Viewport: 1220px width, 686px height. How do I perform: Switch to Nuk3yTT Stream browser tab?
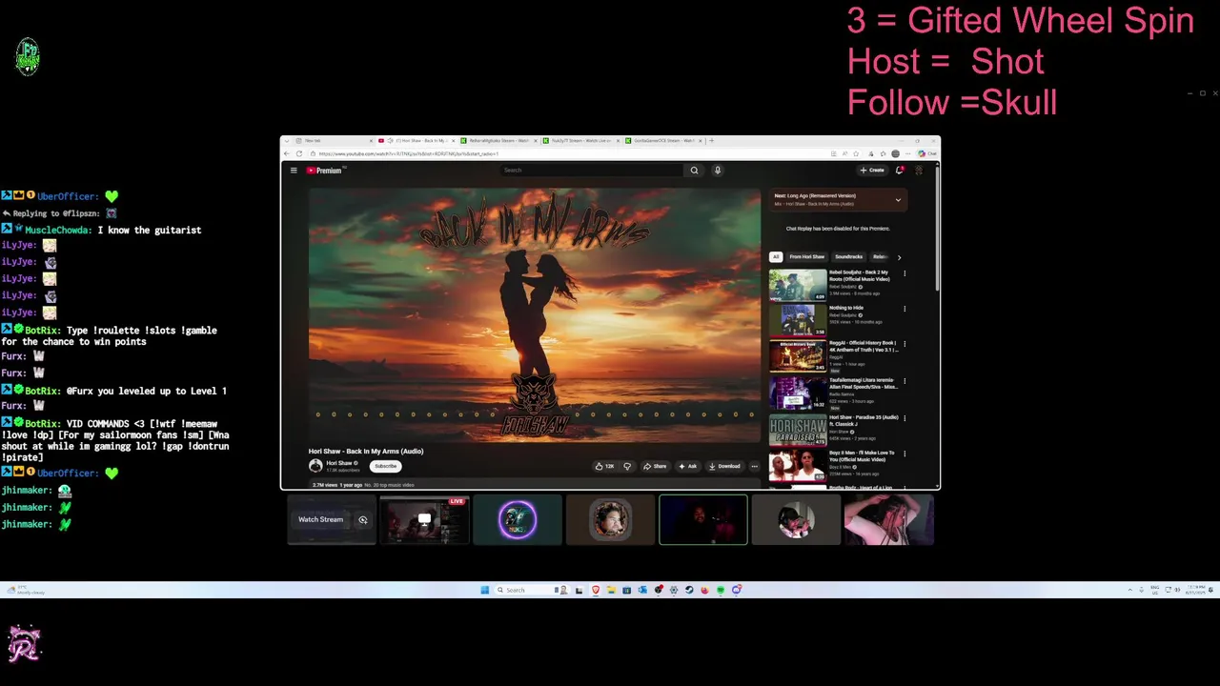(x=579, y=141)
